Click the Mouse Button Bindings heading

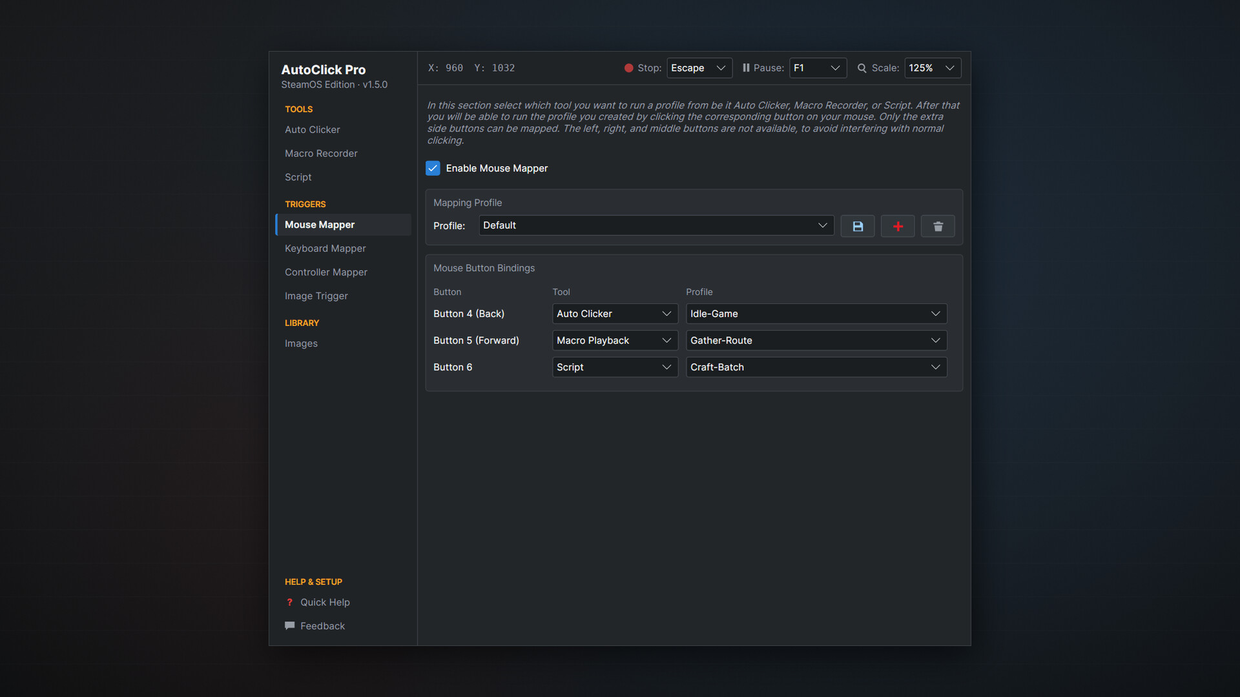tap(484, 268)
